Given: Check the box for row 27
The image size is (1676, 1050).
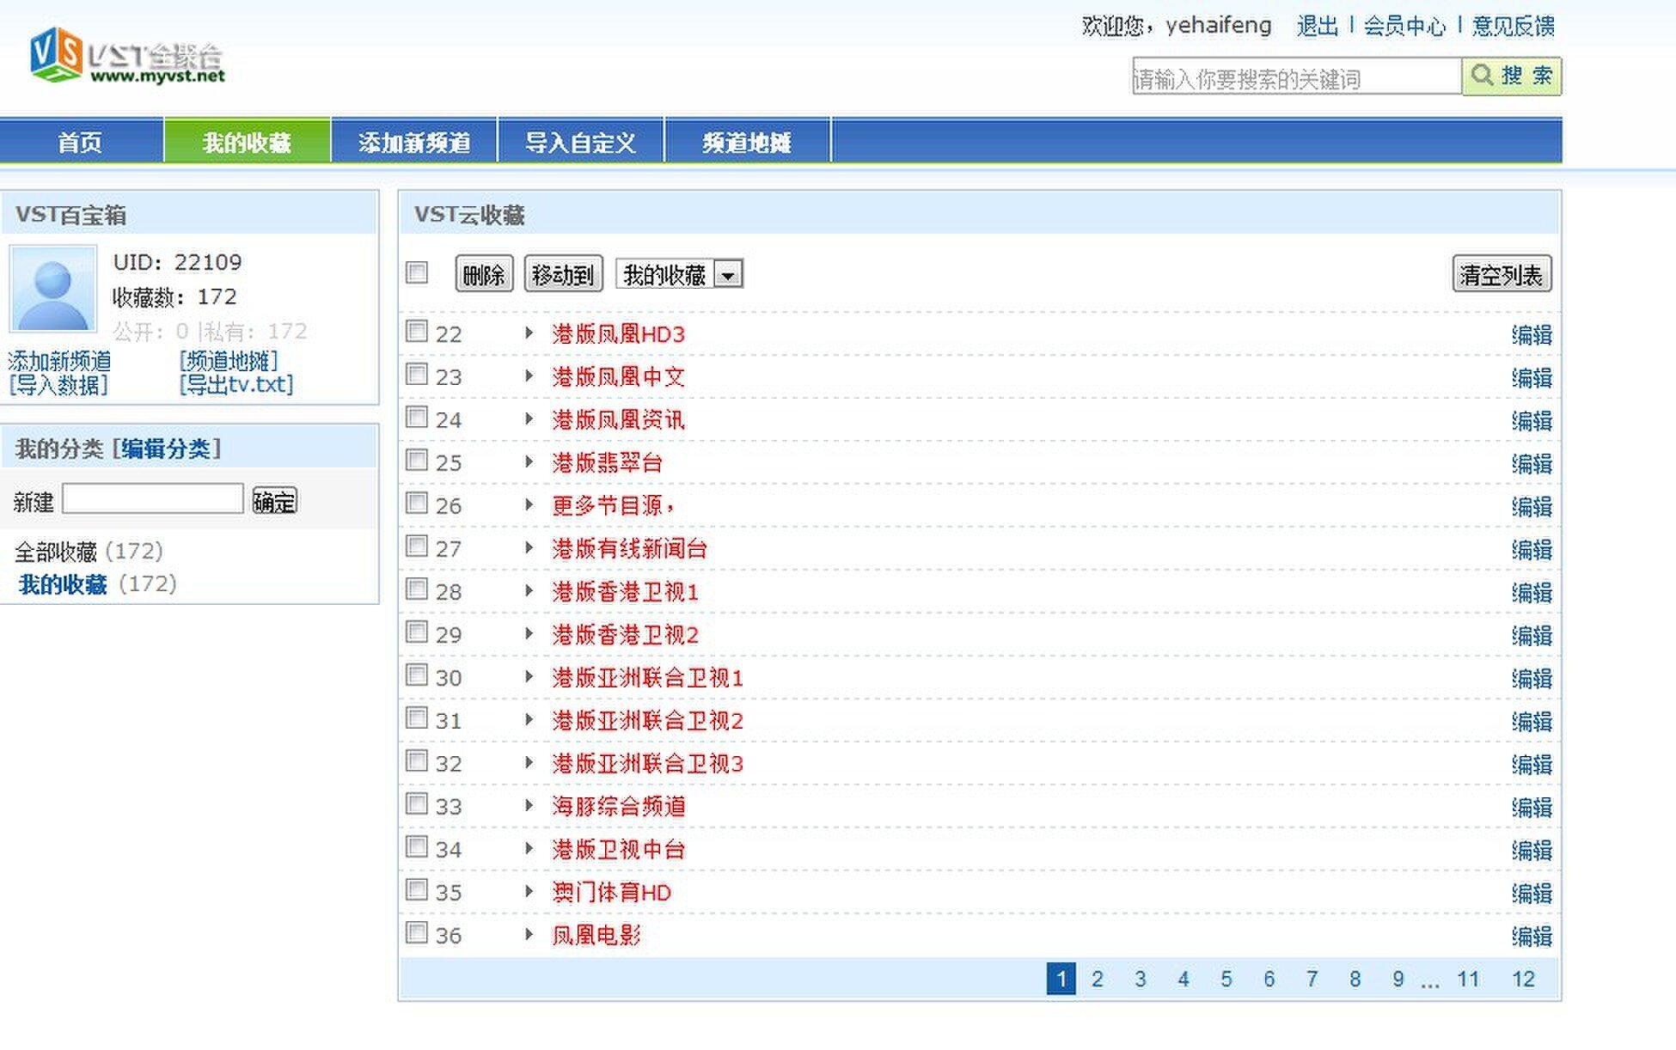Looking at the screenshot, I should [417, 546].
